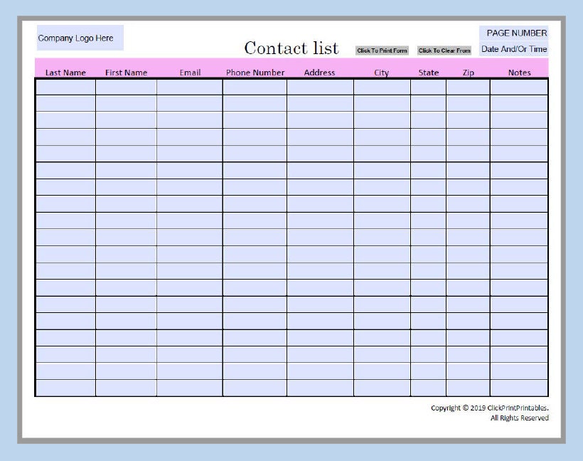The image size is (583, 461).
Task: Click the Date And/Or Time field
Action: point(514,49)
